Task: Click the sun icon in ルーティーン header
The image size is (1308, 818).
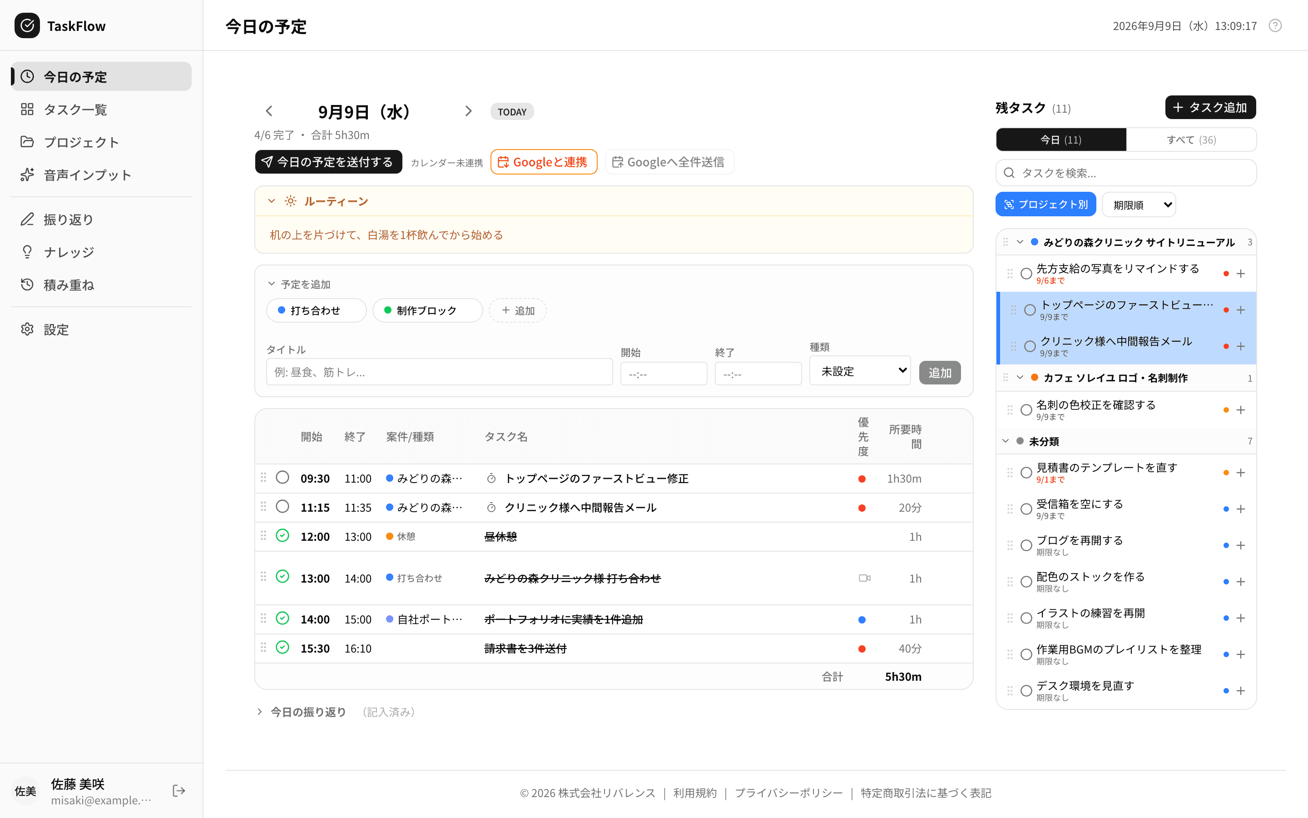Action: tap(291, 201)
